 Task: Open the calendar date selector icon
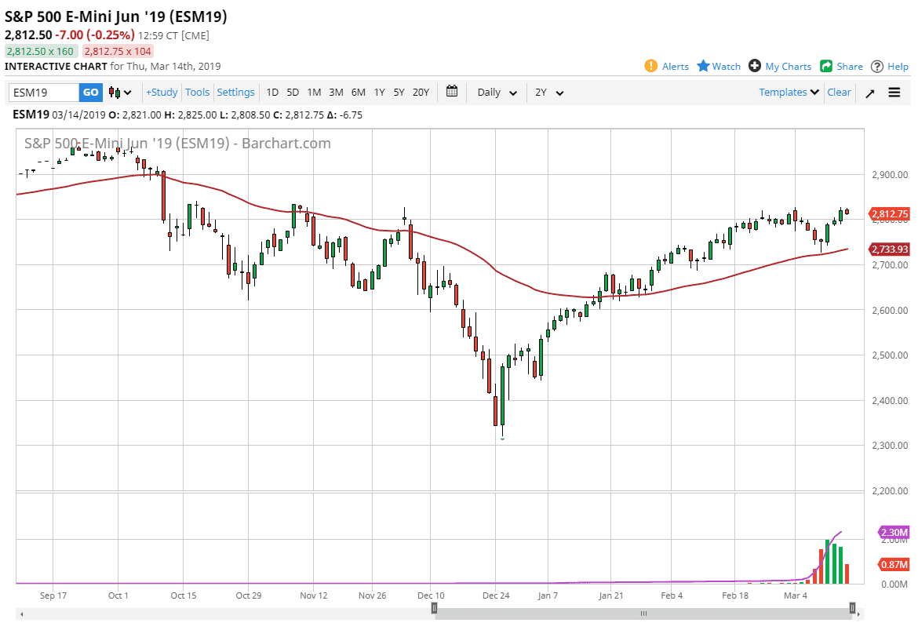tap(452, 92)
